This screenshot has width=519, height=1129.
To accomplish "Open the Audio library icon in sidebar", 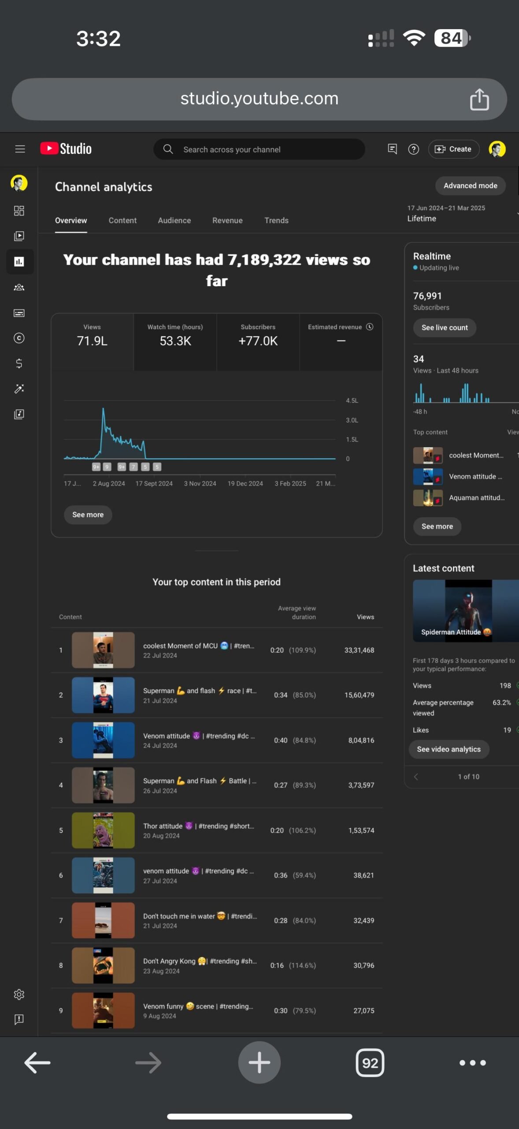I will pyautogui.click(x=19, y=414).
